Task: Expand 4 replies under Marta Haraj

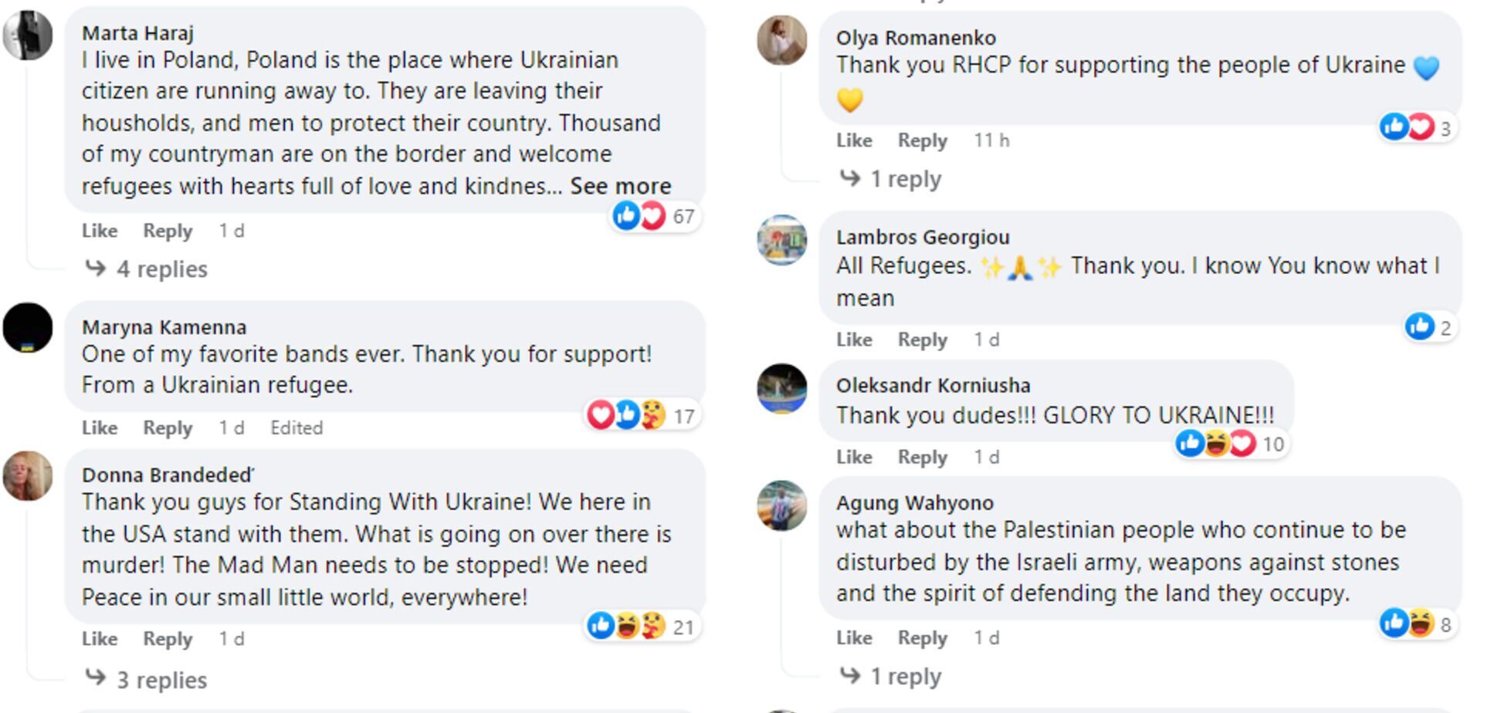Action: tap(161, 269)
